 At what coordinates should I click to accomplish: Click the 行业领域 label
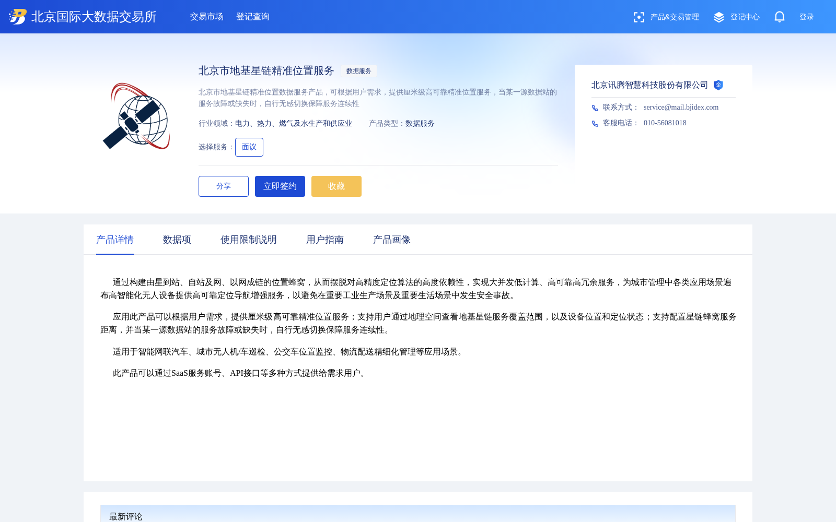pos(216,124)
